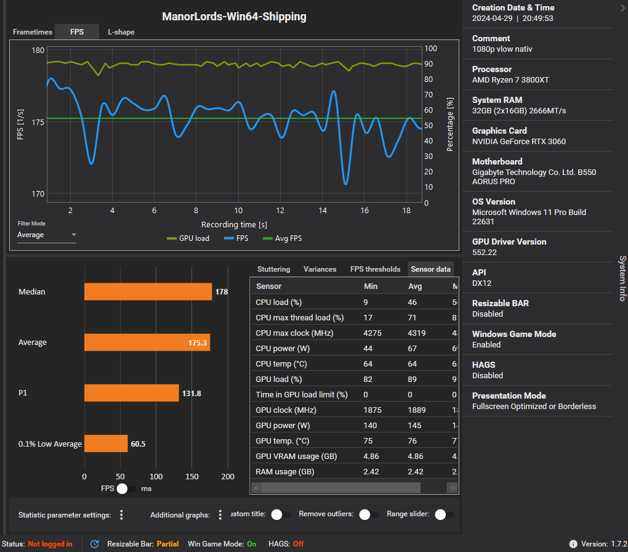Click the Resizable Bar Partial status entry
628x552 pixels.
point(143,544)
